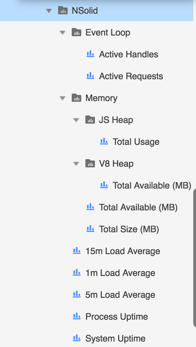Select the 5m Load Average metric
Image resolution: width=196 pixels, height=347 pixels.
[x=120, y=295]
